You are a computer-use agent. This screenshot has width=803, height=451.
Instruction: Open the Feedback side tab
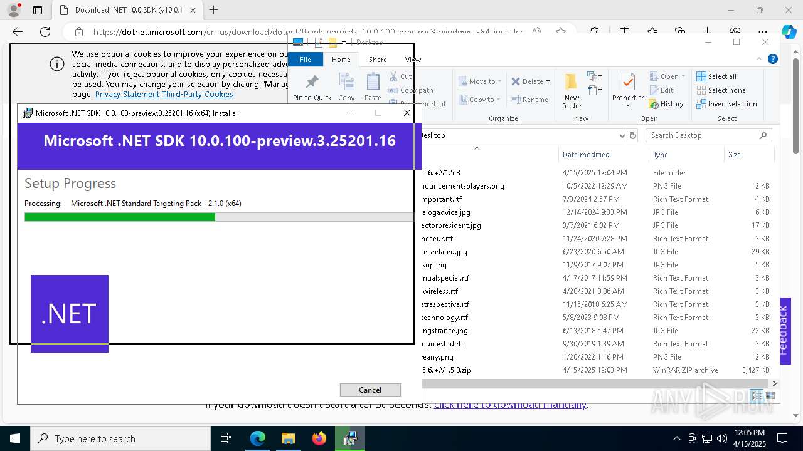[784, 330]
